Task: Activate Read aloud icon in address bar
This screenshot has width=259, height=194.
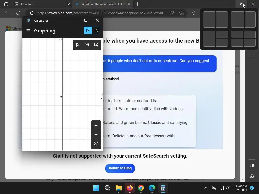Action: pyautogui.click(x=172, y=13)
